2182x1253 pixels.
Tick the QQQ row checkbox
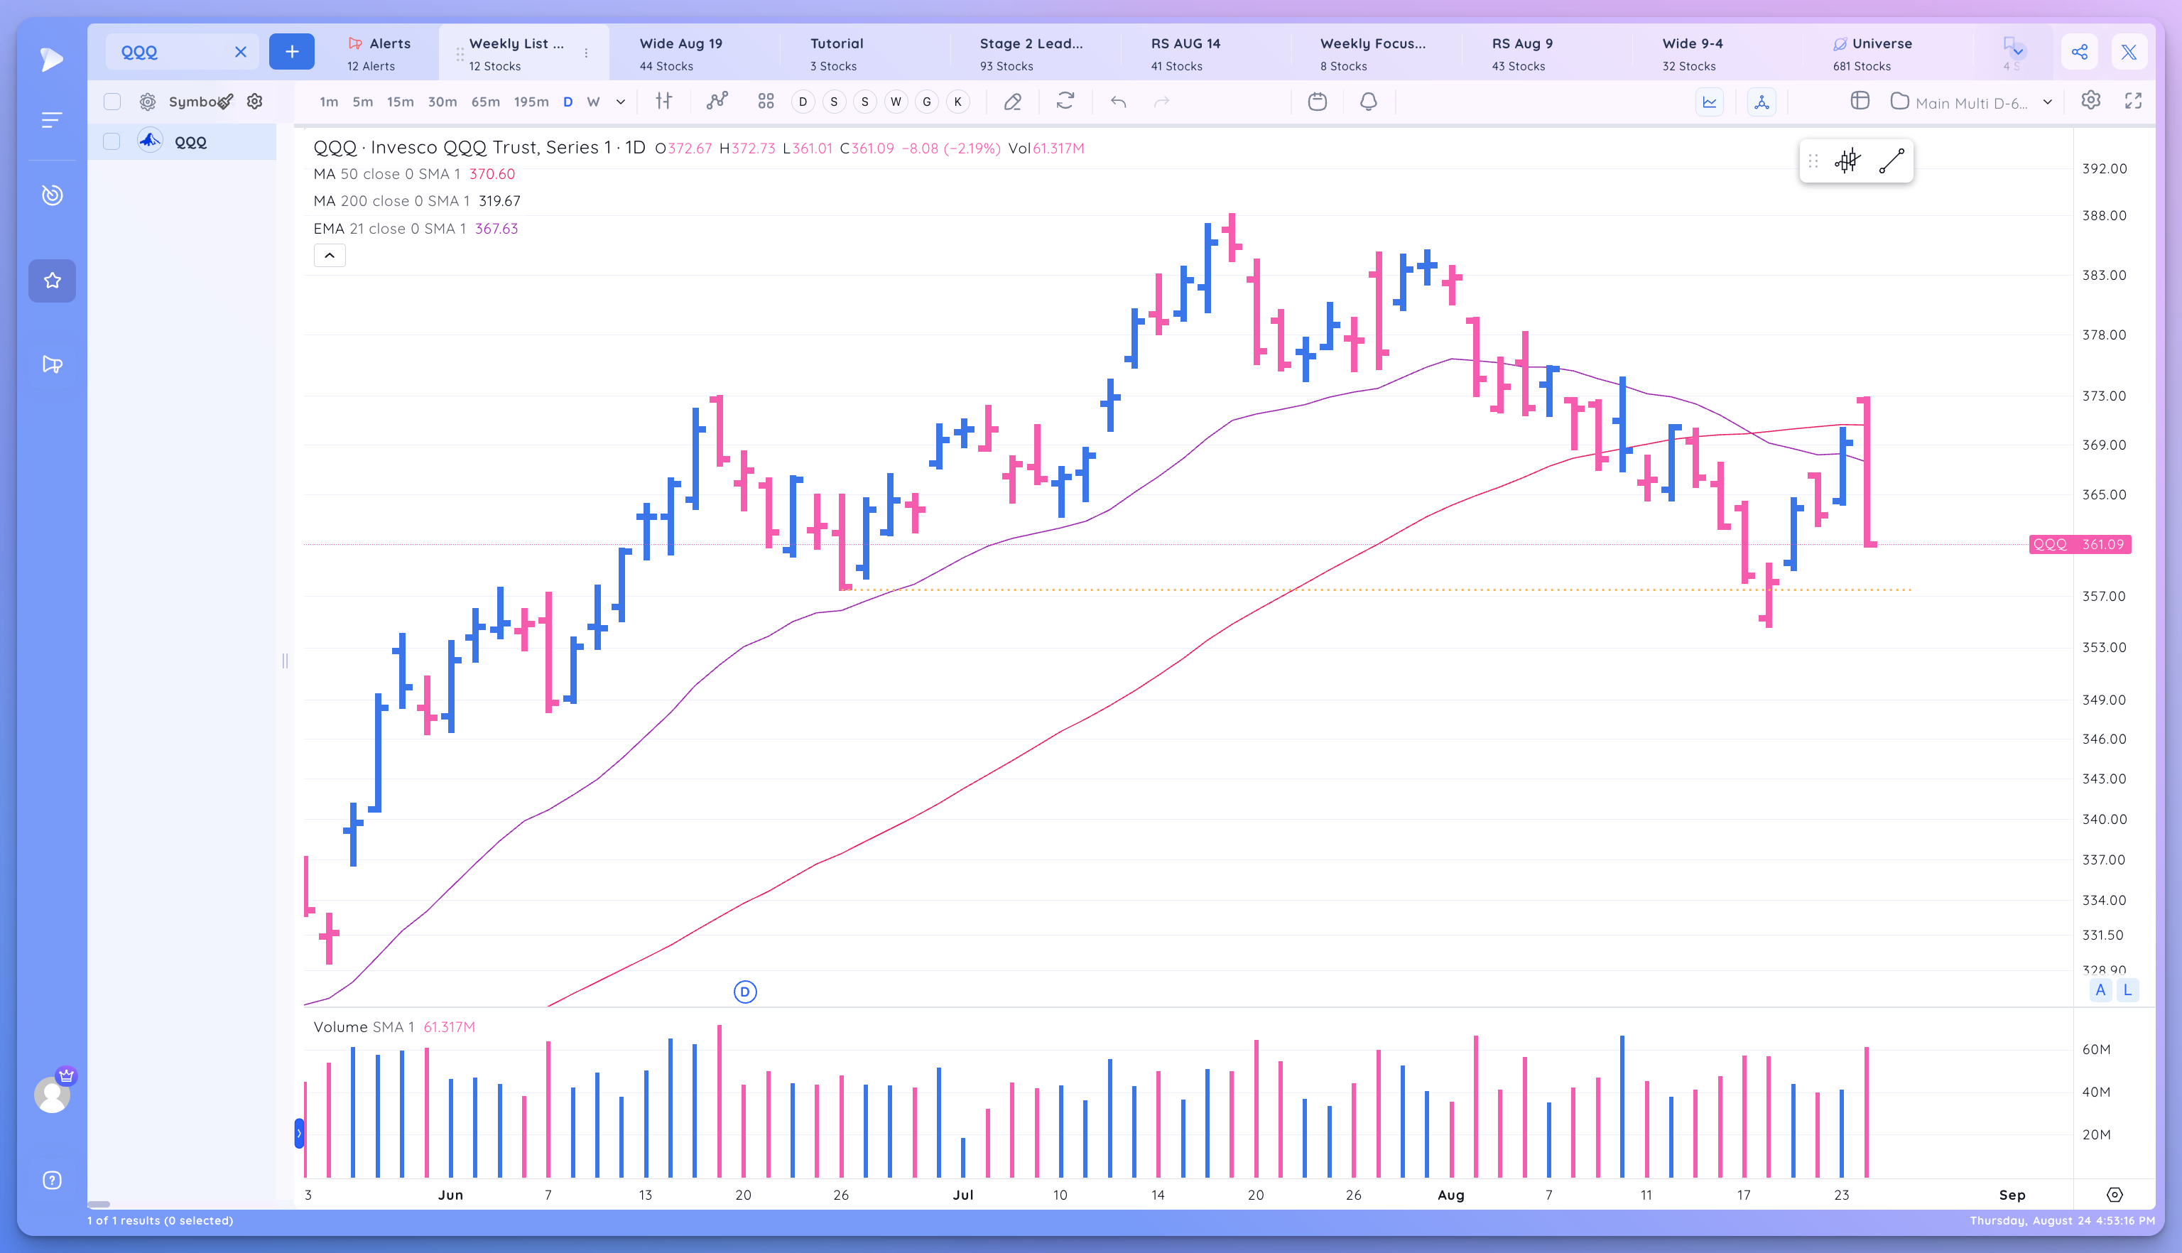tap(112, 142)
